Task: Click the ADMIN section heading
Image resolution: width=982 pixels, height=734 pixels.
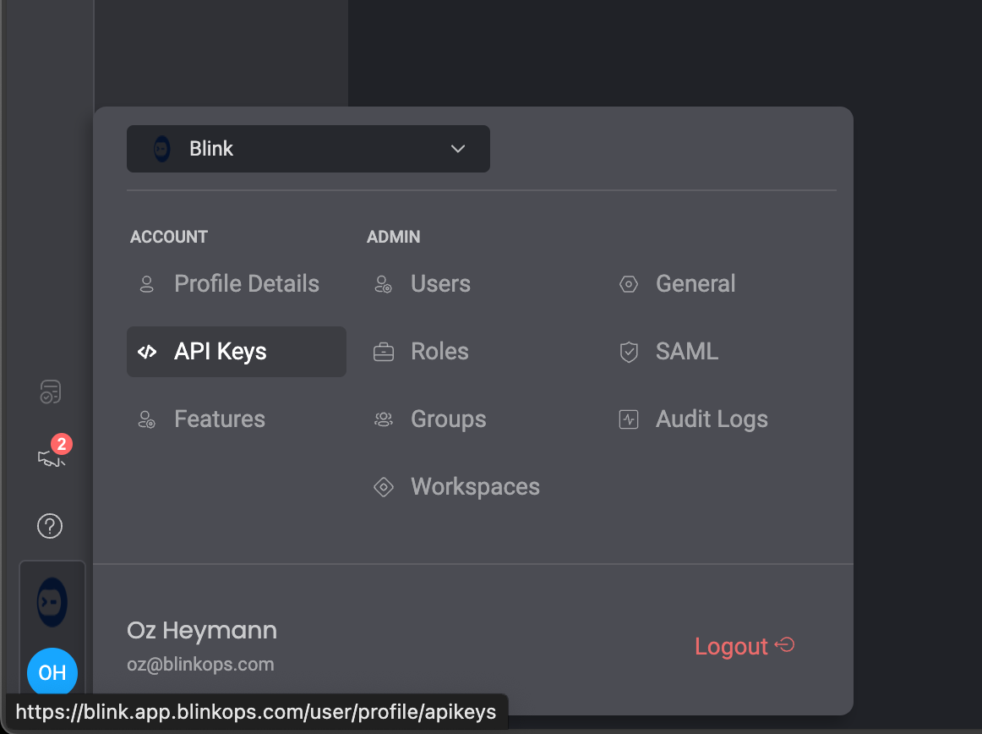Action: coord(393,236)
